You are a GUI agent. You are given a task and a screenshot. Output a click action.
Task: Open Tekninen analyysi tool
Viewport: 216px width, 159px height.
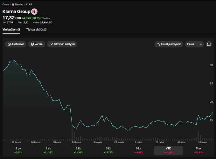click(62, 44)
